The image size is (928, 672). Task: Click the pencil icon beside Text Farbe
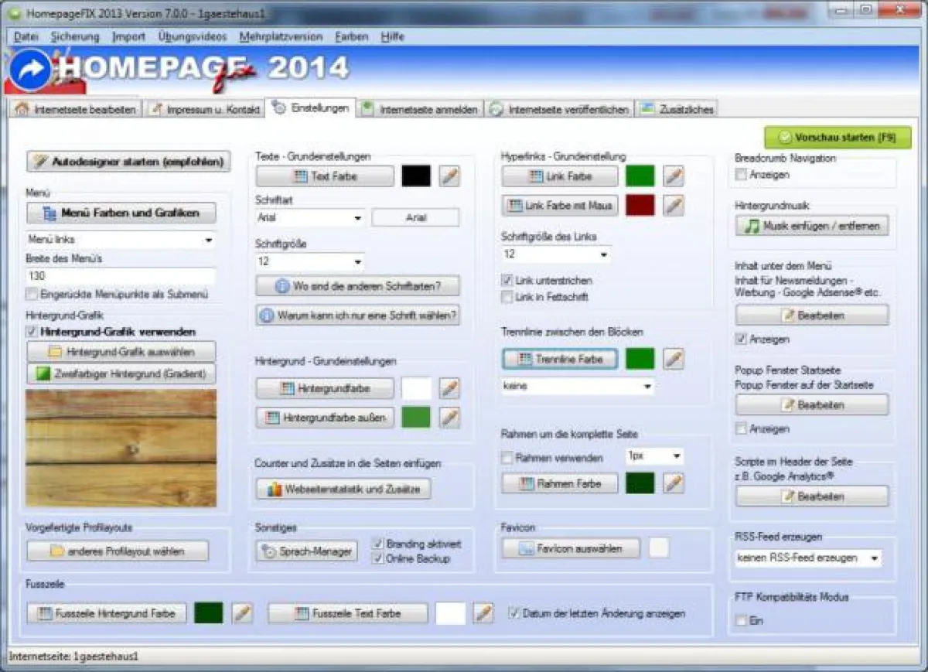click(449, 176)
